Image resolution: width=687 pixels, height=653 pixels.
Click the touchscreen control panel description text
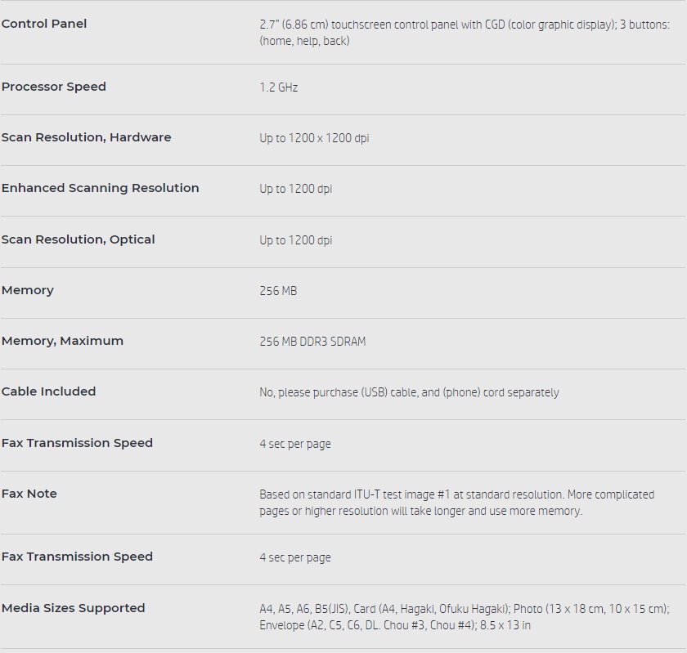click(x=464, y=33)
